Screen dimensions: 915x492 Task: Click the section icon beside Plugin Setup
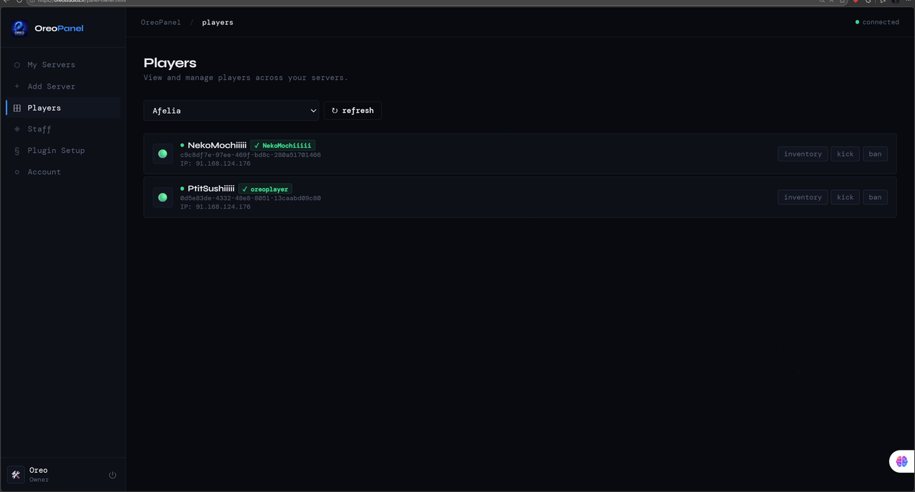[x=17, y=151]
